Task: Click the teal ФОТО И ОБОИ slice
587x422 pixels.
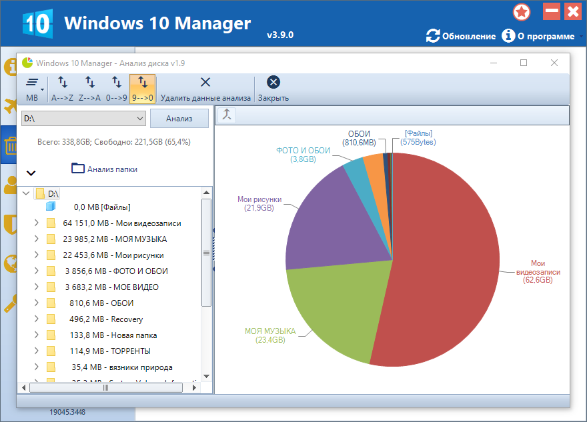Action: (x=362, y=179)
